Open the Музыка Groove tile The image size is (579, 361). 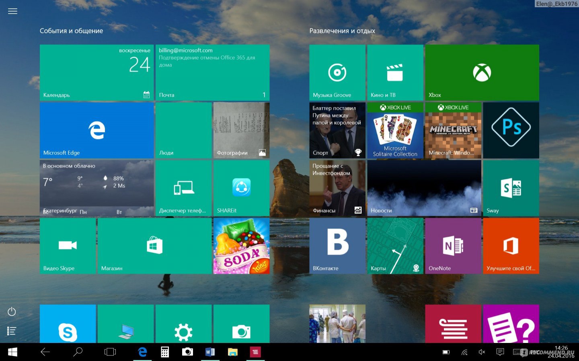[337, 72]
